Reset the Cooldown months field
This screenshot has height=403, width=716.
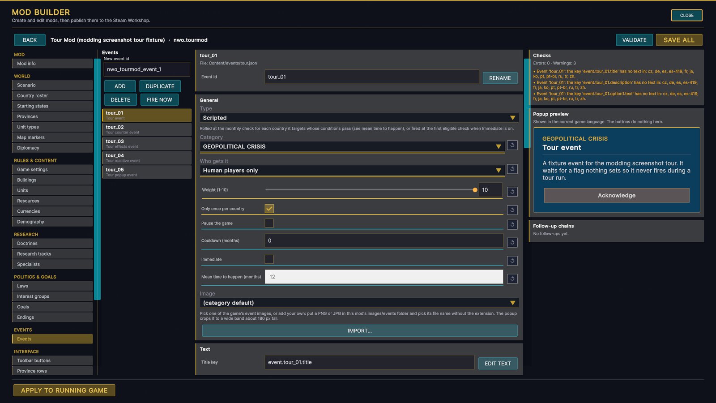click(512, 242)
